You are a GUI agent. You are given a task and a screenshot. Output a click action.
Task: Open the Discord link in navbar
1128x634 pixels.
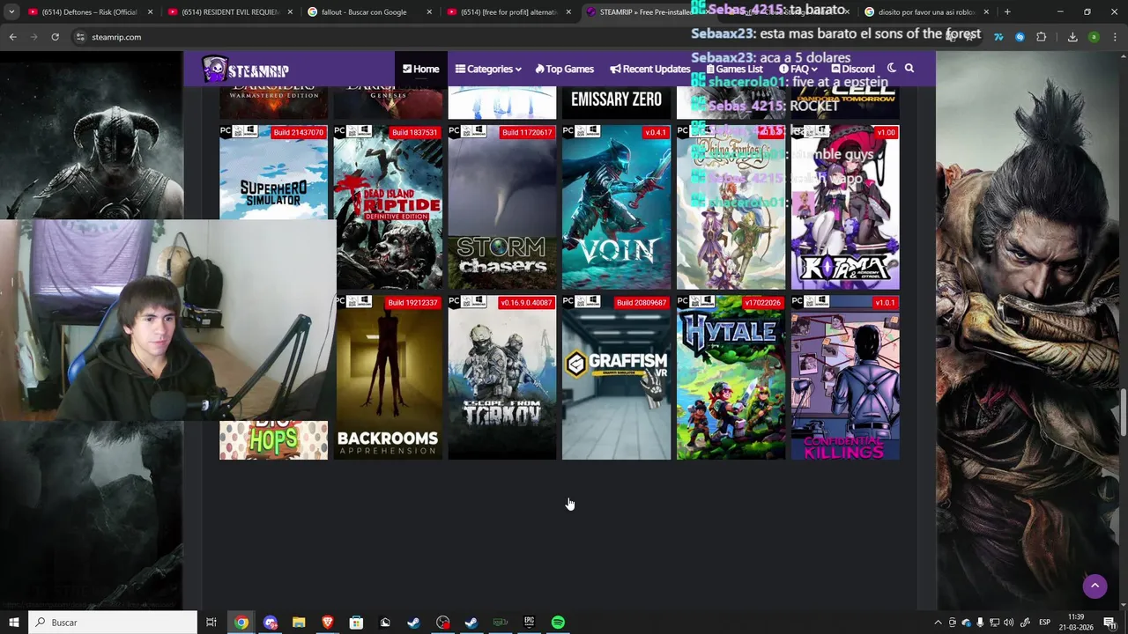(x=853, y=69)
